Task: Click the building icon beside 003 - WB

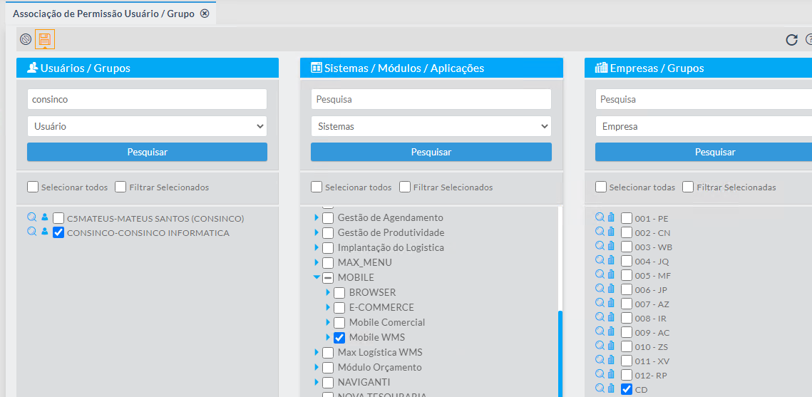Action: pos(611,246)
